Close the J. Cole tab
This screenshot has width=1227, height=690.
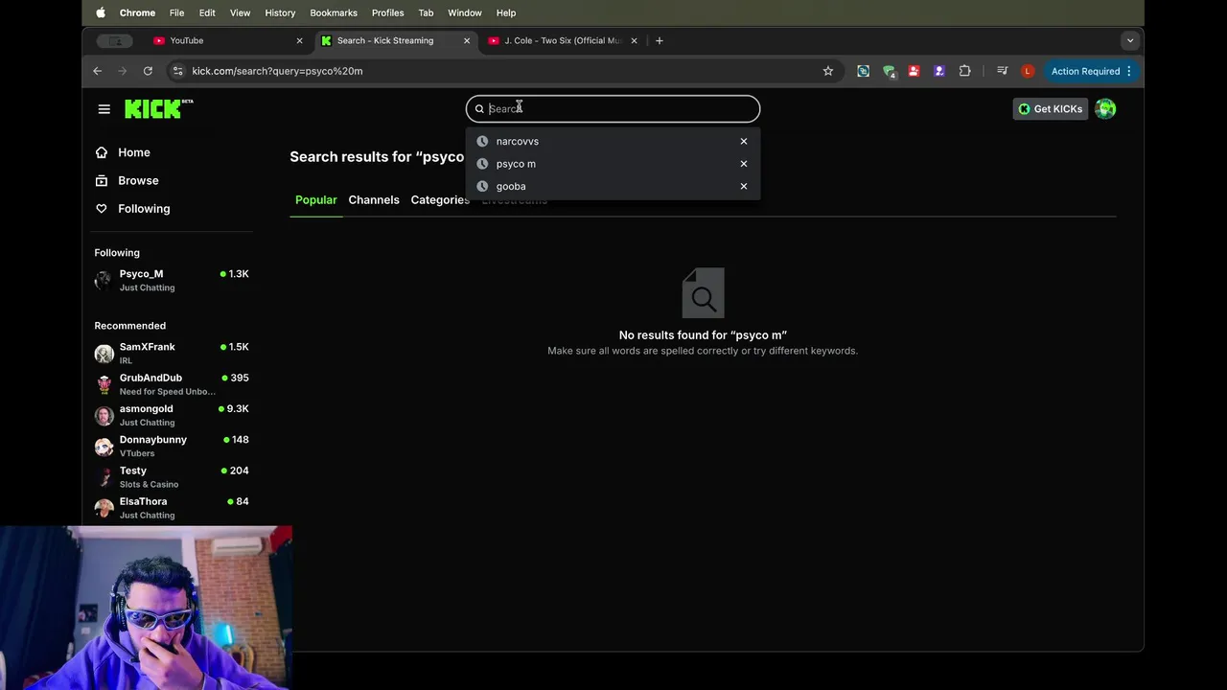(x=634, y=40)
